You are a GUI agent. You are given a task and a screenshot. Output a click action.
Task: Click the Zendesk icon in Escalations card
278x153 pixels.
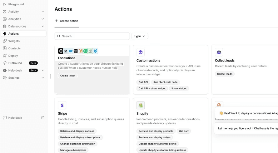[x=66, y=51]
